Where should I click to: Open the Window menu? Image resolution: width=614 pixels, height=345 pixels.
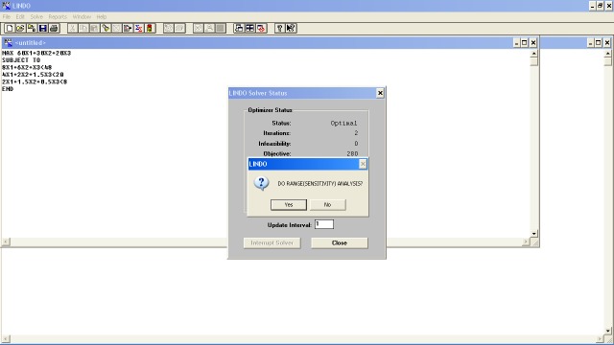(82, 17)
